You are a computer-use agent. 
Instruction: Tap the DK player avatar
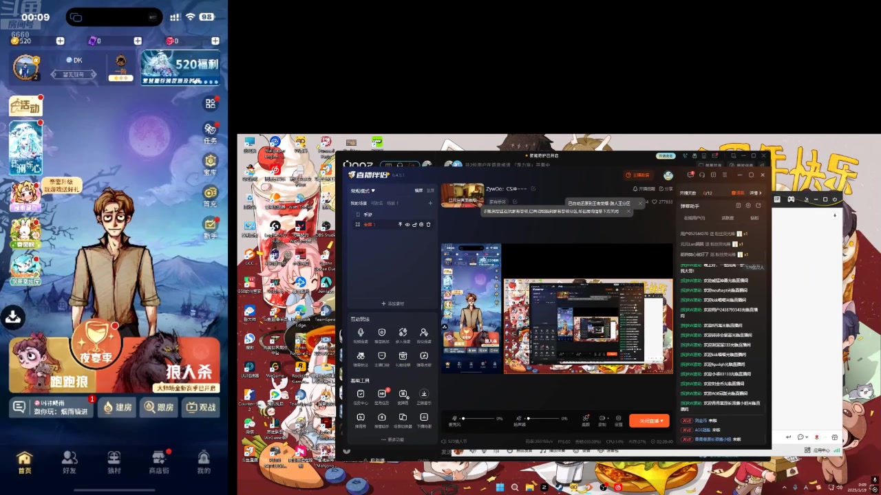[x=25, y=67]
